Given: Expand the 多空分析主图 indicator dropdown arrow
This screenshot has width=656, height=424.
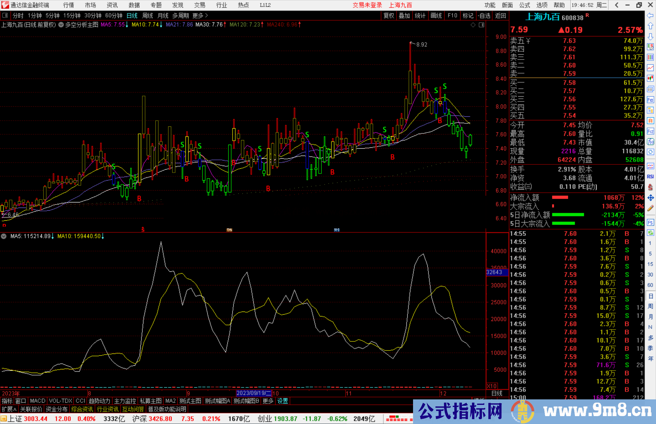Looking at the screenshot, I should (61, 25).
